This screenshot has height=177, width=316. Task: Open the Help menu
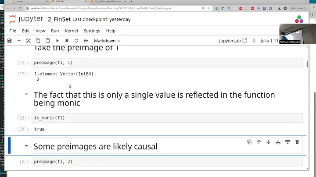[111, 31]
